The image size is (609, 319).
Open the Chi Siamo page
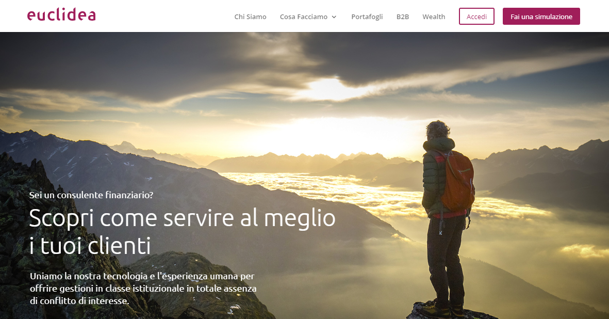coord(250,17)
